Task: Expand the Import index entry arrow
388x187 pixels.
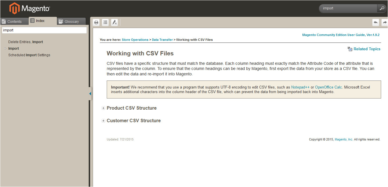Action: [x=5, y=49]
